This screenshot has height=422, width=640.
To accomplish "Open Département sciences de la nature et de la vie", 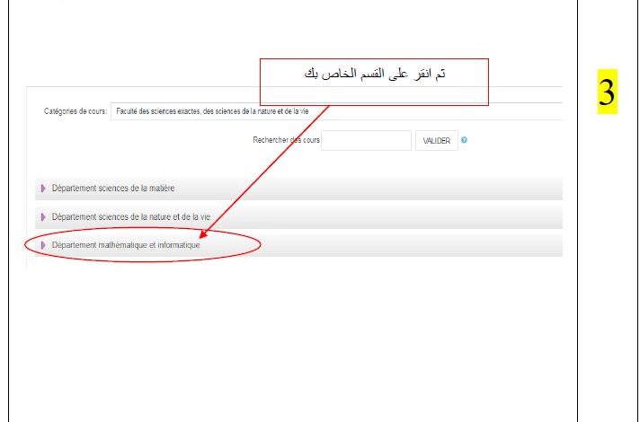I will pos(131,217).
